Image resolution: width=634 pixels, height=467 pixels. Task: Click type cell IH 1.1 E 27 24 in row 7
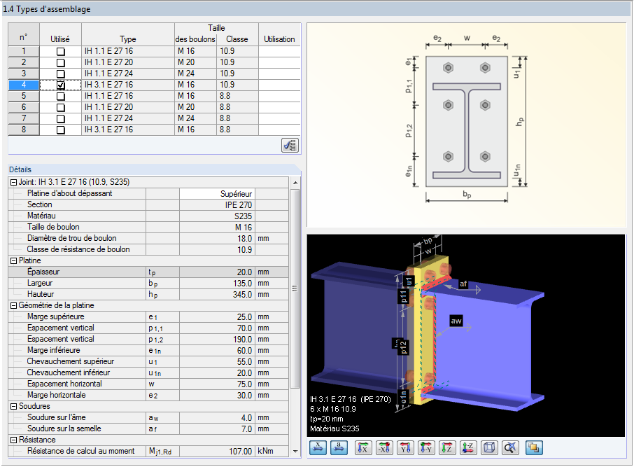[x=128, y=118]
